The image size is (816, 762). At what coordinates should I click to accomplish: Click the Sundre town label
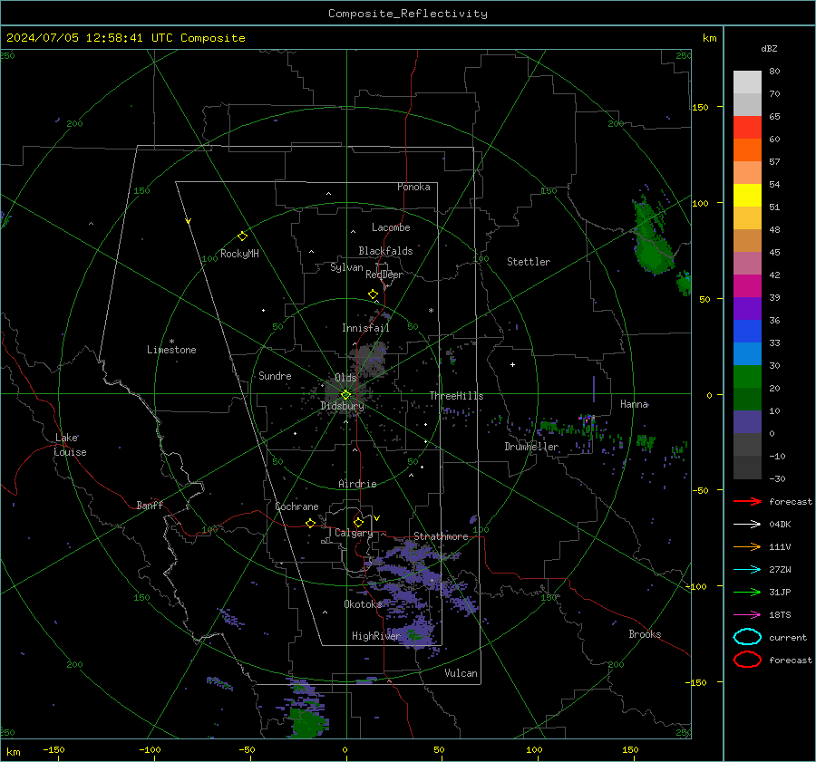coord(275,375)
